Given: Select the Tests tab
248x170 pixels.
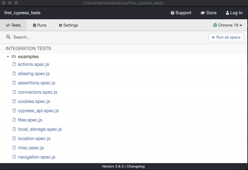Looking at the screenshot, I should point(13,25).
